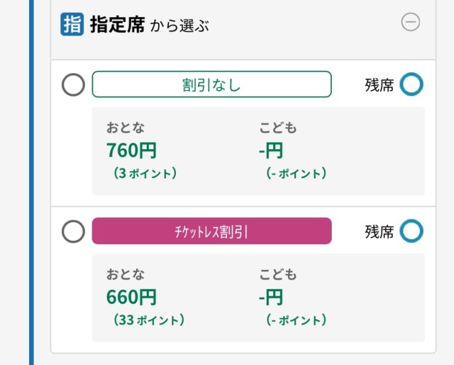Click availability circle icon beside チケットレス割引
Screen dimensions: 454x365
[x=411, y=231]
